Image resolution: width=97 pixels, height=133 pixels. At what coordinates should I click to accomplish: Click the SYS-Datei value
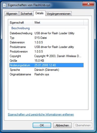(x=41, y=38)
